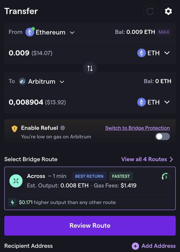Click the route score gauge icon
This screenshot has width=180, height=252.
click(166, 177)
